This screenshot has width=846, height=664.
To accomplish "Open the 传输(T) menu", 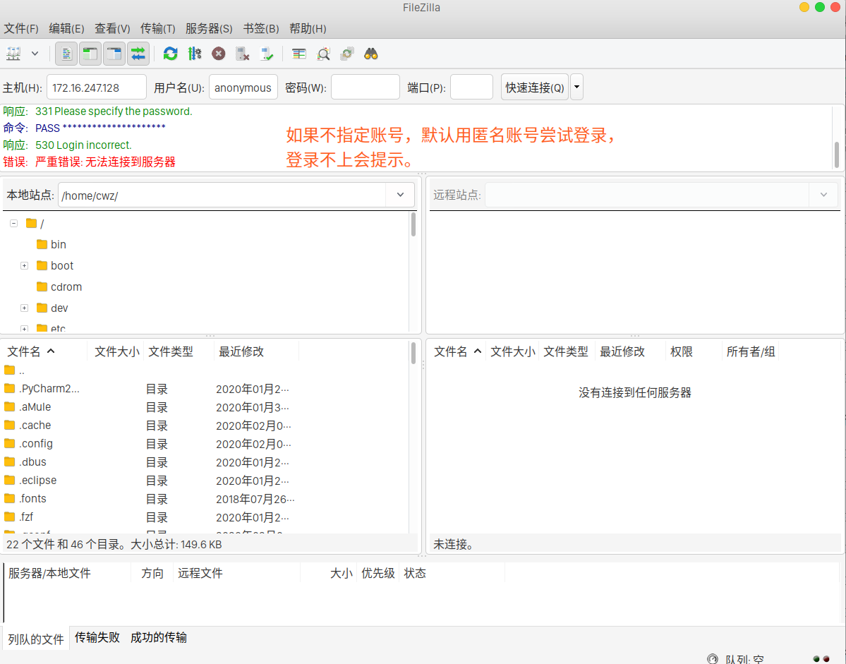I will (157, 29).
